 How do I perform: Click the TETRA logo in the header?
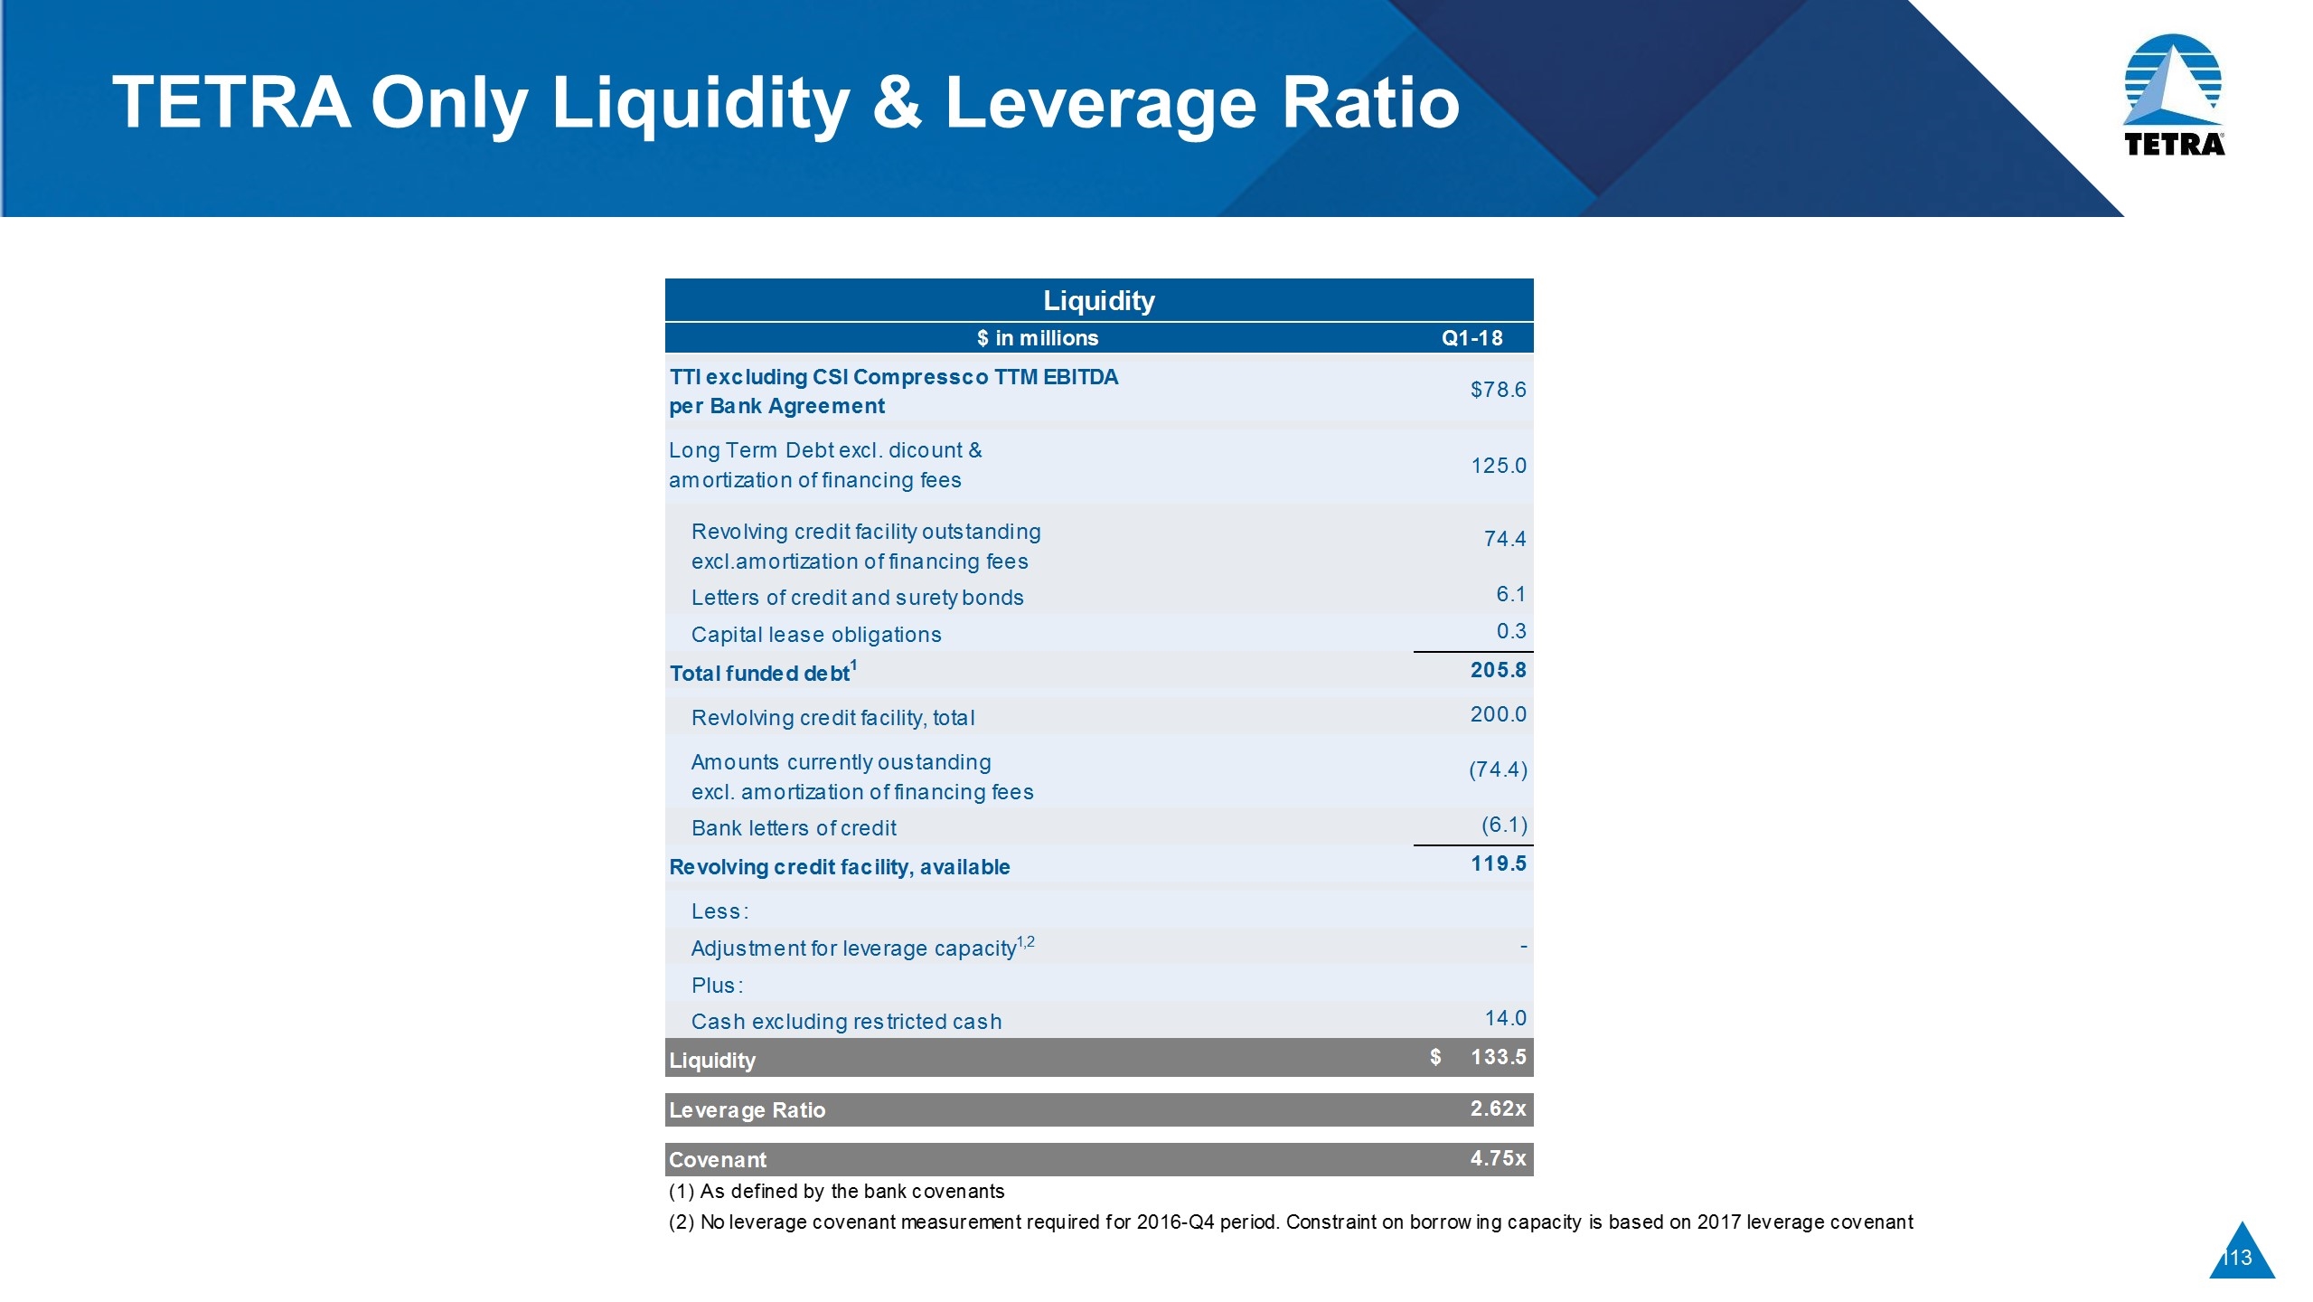[2173, 95]
